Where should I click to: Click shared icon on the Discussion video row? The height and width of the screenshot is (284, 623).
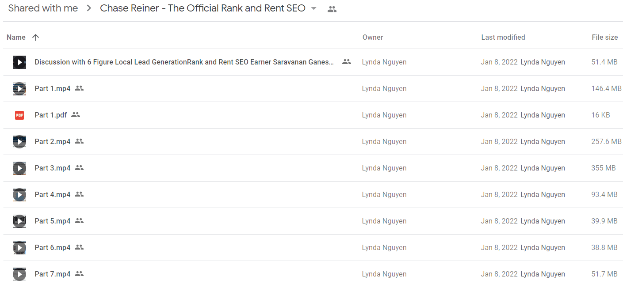(x=347, y=62)
